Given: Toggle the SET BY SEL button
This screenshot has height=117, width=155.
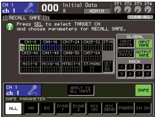Looking at the screenshot, I should pyautogui.click(x=108, y=66).
